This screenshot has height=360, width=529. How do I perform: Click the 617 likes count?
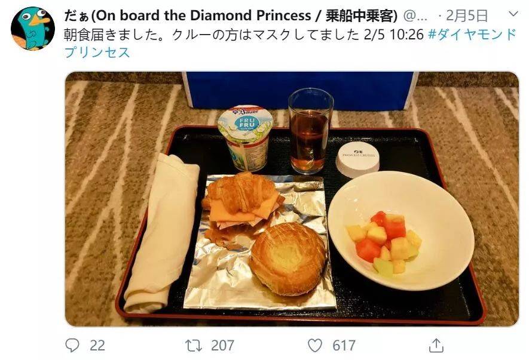[344, 346]
